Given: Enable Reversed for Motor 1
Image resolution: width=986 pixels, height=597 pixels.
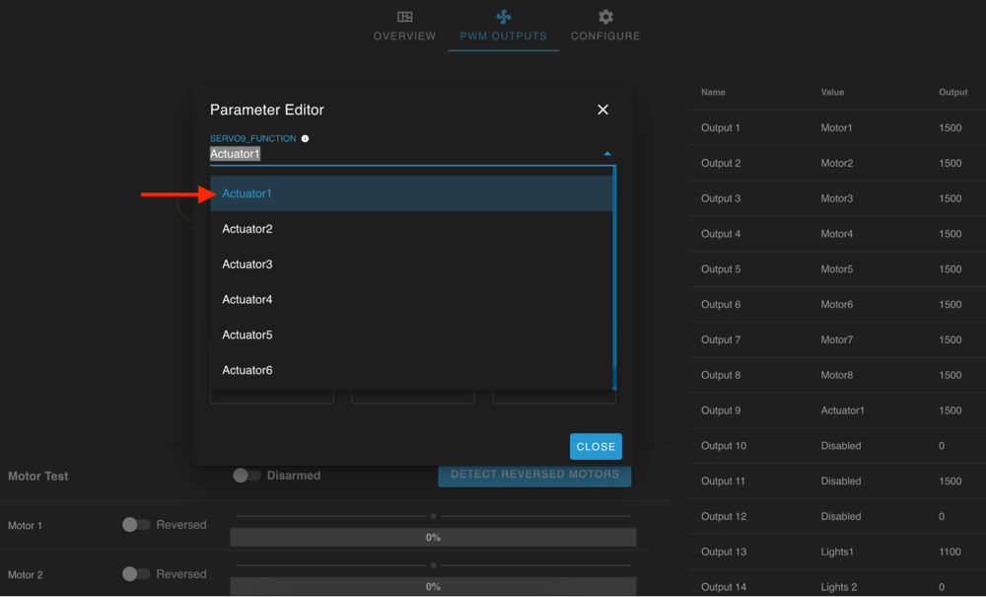Looking at the screenshot, I should tap(137, 525).
